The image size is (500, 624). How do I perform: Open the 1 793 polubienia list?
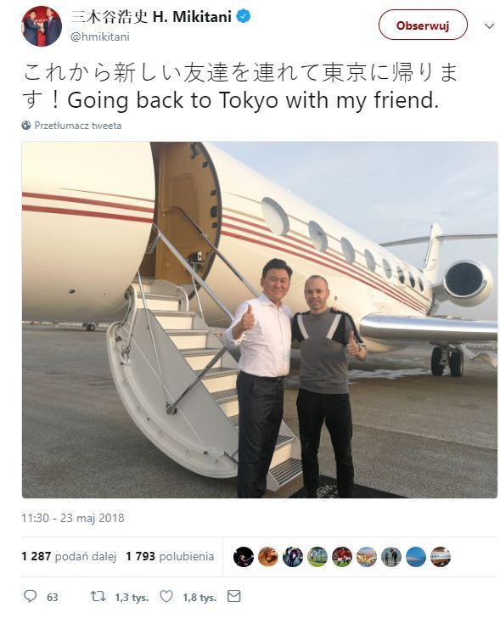[x=170, y=556]
